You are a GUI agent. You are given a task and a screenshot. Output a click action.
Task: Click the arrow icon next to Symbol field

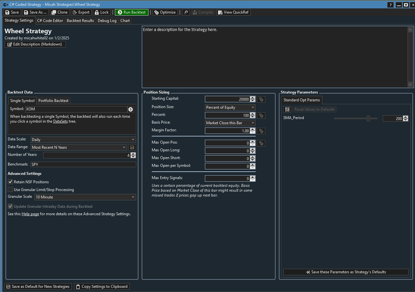pos(130,109)
